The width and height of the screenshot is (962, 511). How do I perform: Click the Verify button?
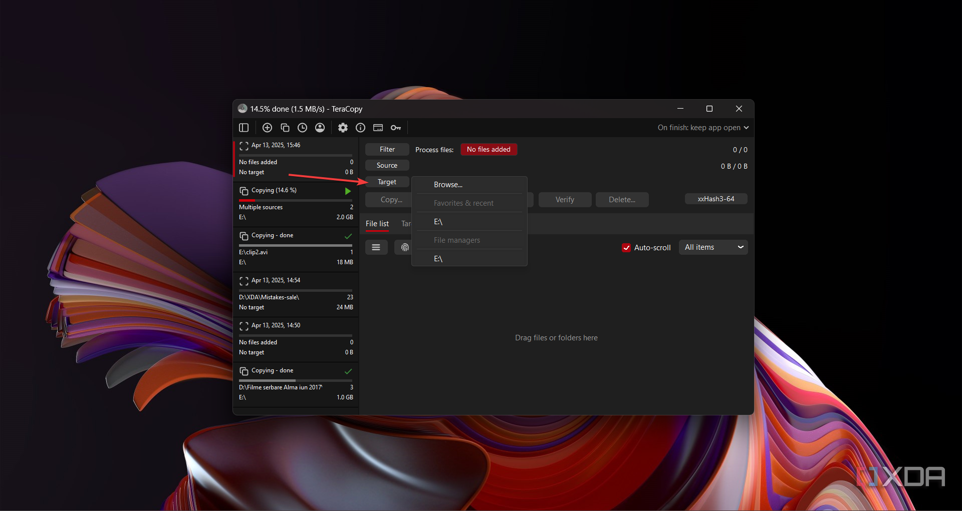tap(565, 200)
